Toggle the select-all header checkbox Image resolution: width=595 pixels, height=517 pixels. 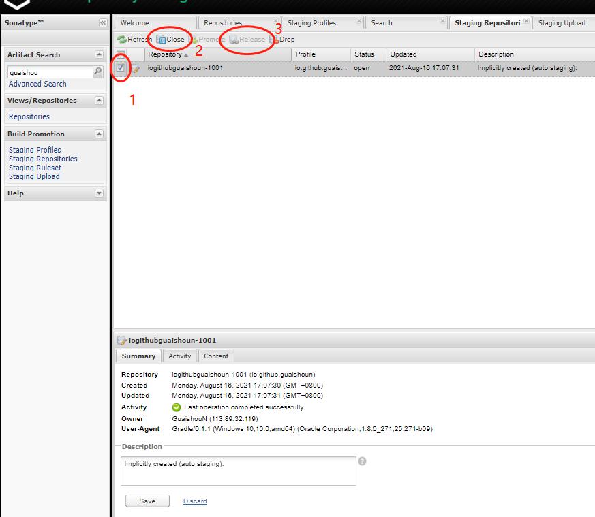pyautogui.click(x=120, y=54)
